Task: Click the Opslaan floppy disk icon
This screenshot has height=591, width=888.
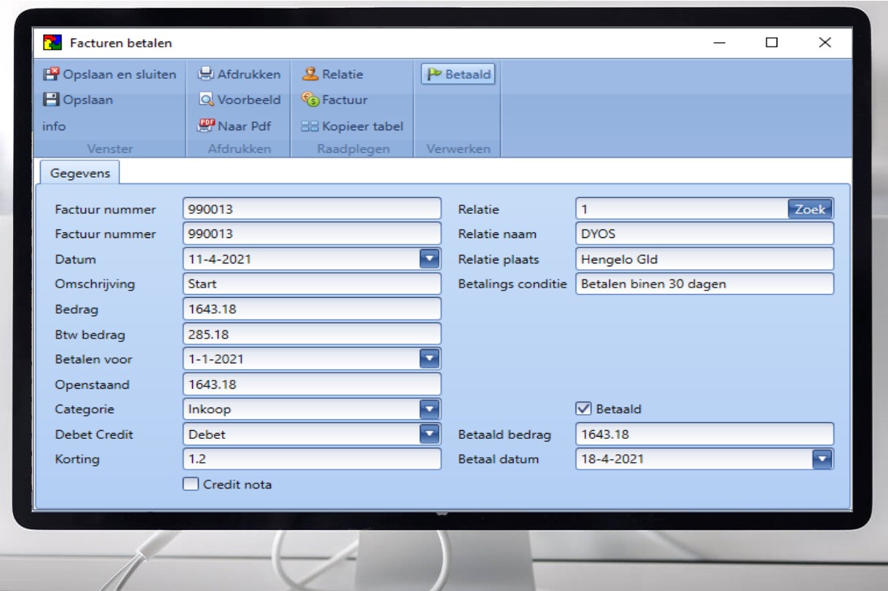Action: (51, 100)
